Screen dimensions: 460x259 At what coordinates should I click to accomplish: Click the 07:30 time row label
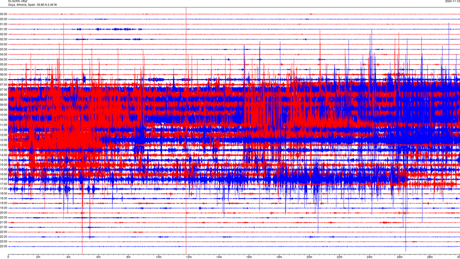coord(4,90)
